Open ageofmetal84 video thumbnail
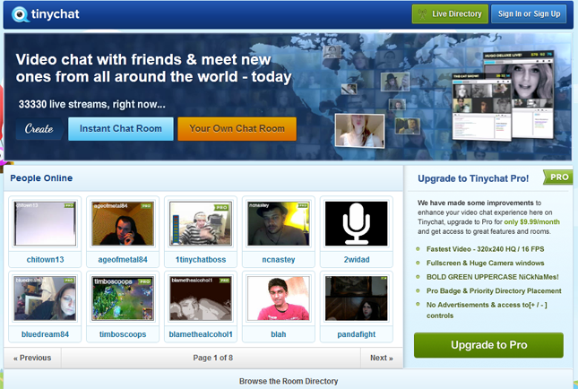Image resolution: width=578 pixels, height=389 pixels. pyautogui.click(x=122, y=223)
